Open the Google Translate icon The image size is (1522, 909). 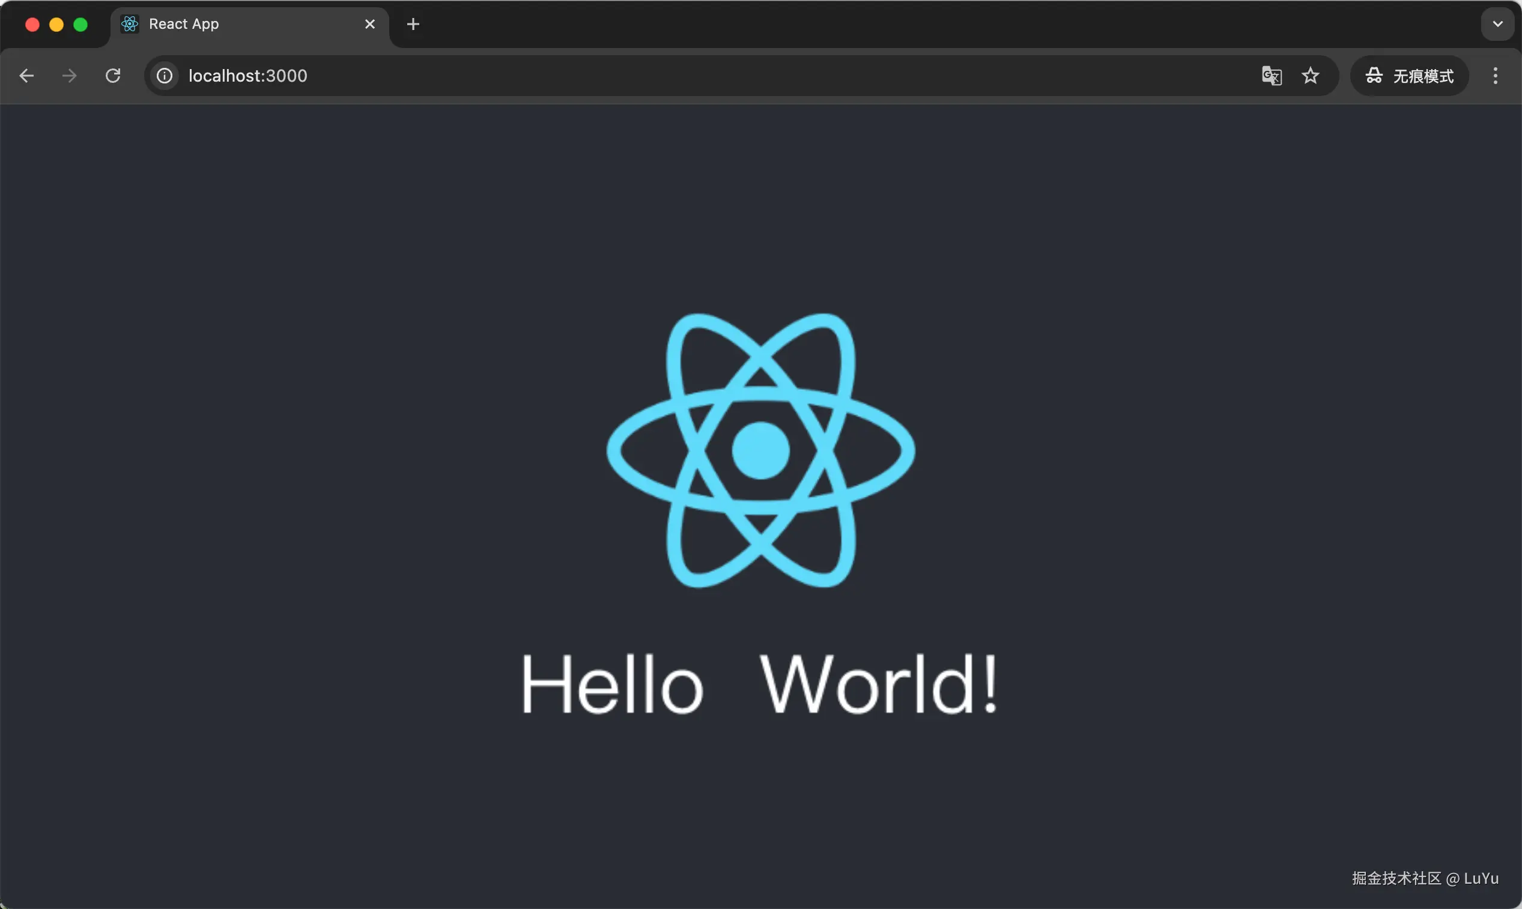click(1272, 75)
